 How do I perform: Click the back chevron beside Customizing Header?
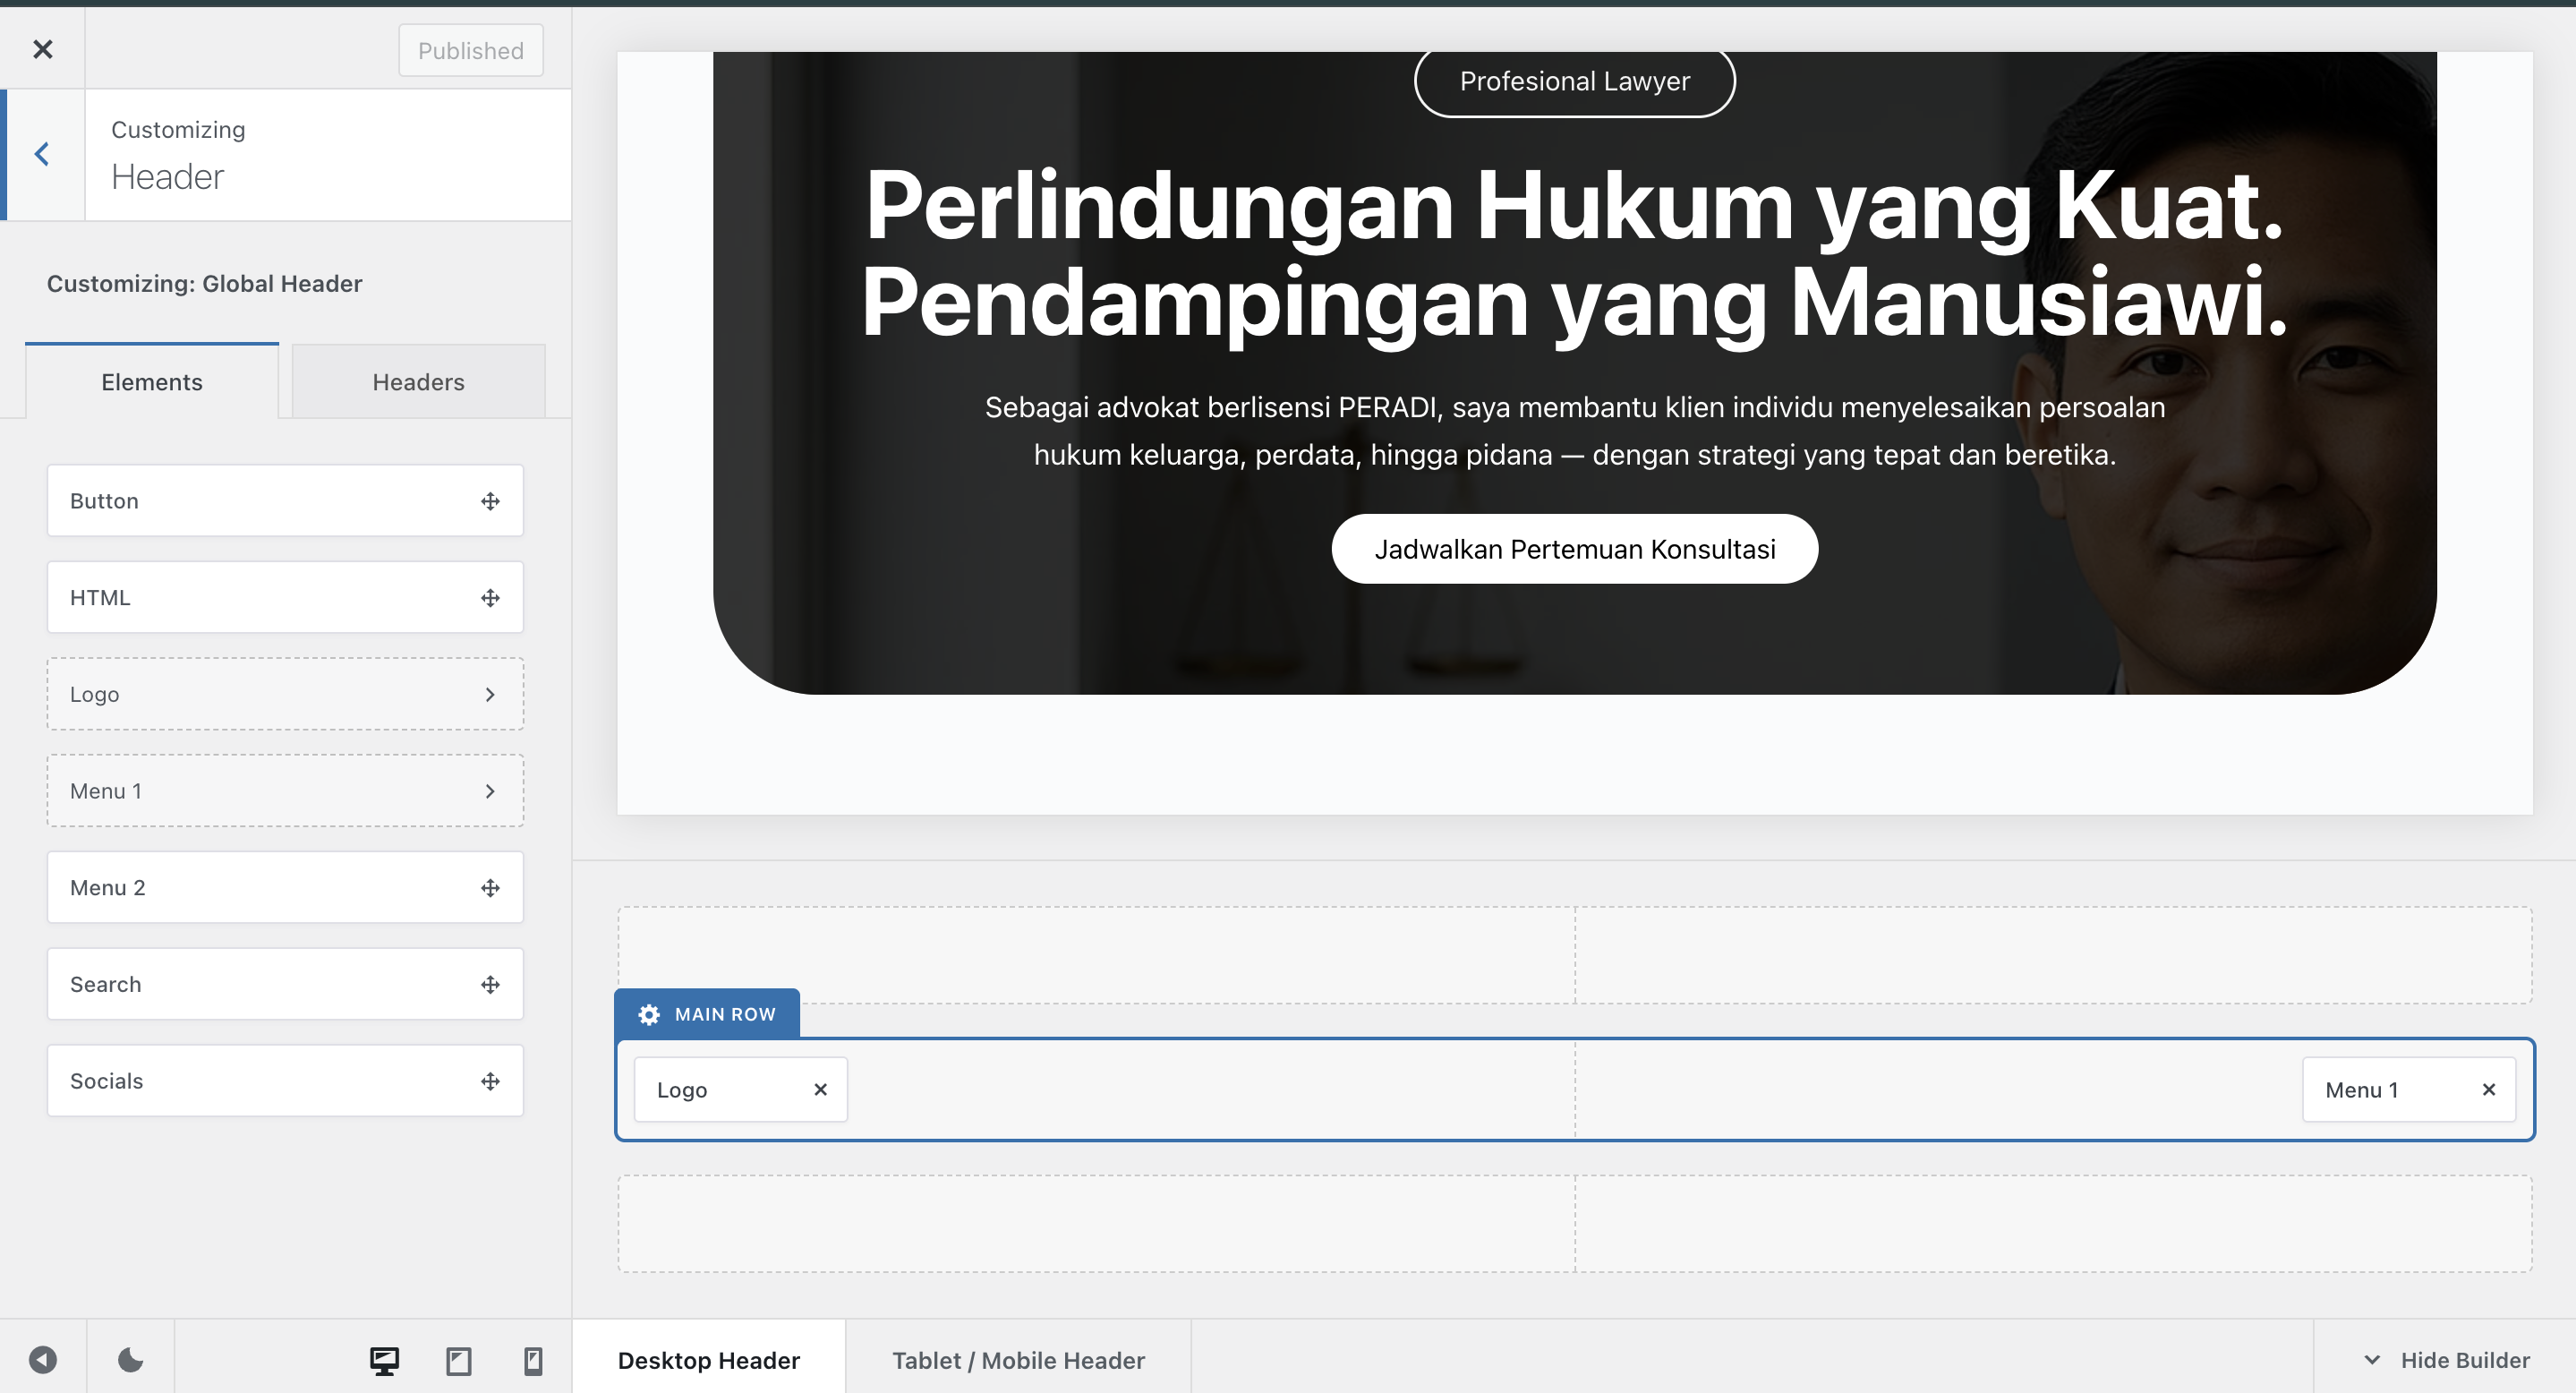(x=42, y=153)
